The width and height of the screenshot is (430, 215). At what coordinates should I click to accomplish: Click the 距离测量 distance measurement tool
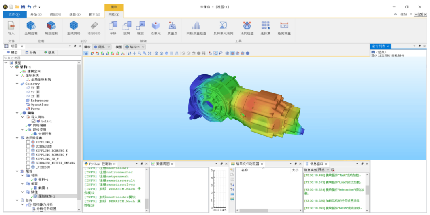point(284,27)
